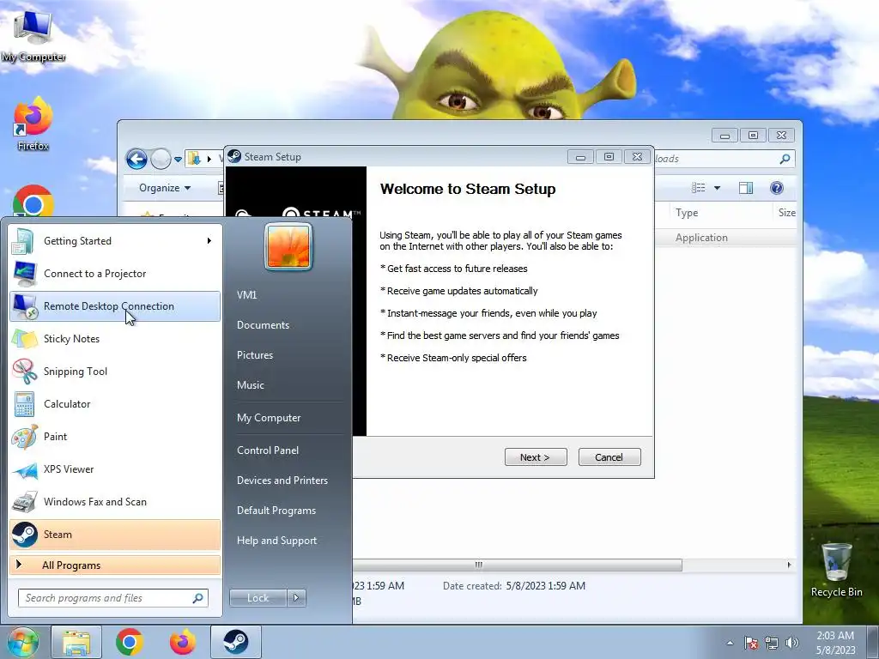Screen dimensions: 879x659
Task: Open the Action Center flag icon
Action: click(751, 643)
